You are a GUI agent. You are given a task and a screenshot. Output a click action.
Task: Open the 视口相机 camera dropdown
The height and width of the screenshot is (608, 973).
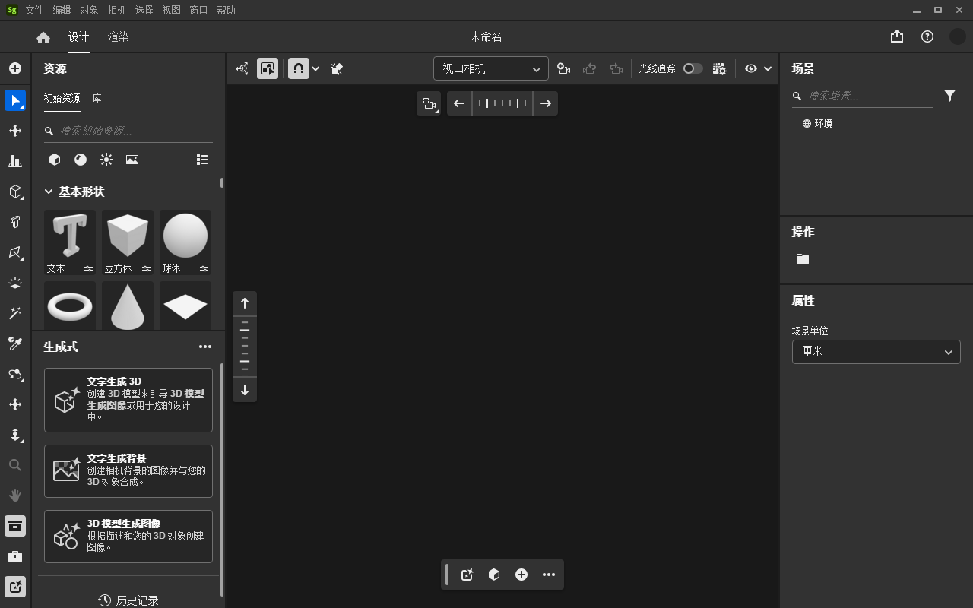[x=490, y=68]
